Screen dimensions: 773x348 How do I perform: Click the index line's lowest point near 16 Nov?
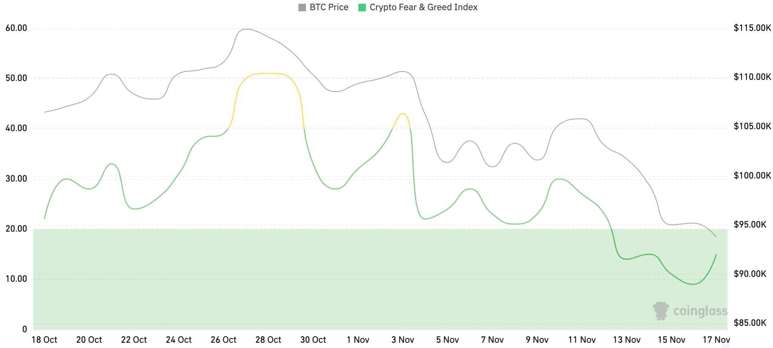[x=693, y=284]
